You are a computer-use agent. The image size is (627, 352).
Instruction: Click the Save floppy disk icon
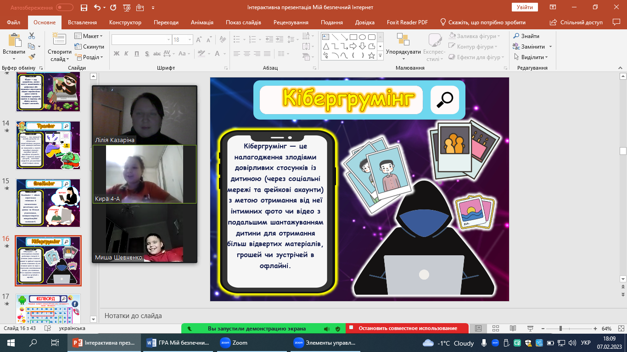84,7
